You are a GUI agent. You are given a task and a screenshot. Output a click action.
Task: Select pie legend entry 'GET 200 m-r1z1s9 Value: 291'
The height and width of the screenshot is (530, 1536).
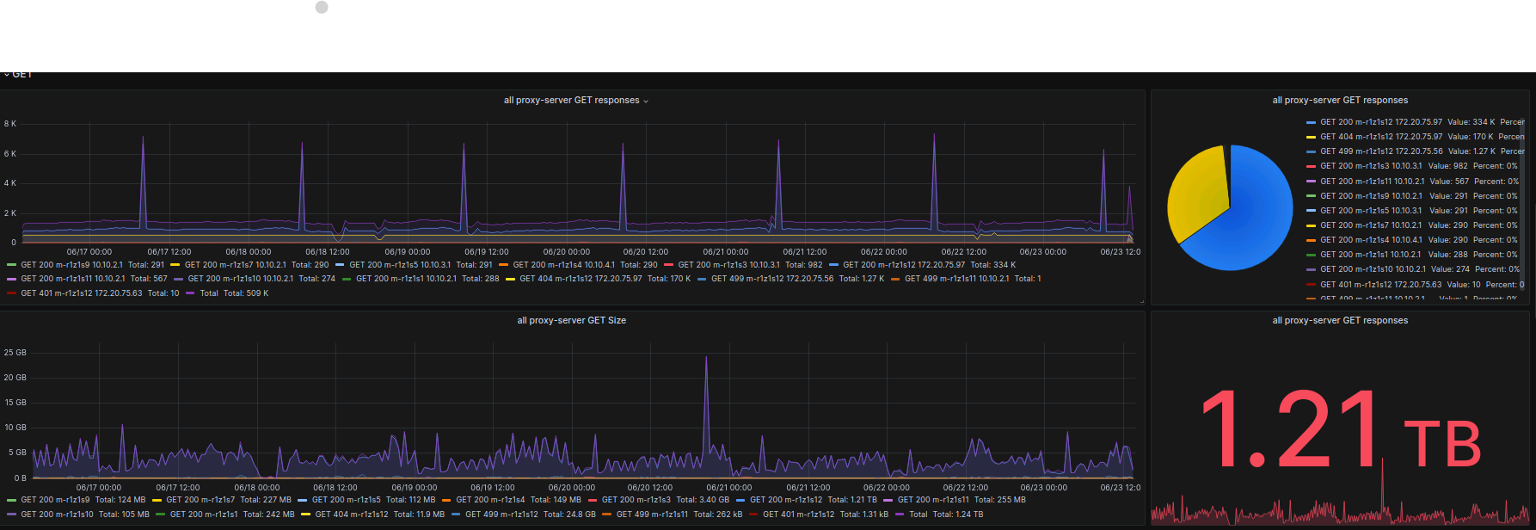click(1412, 196)
